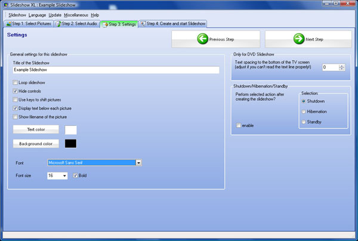
Task: Uncheck the Hide controls checkbox
Action: [x=16, y=91]
